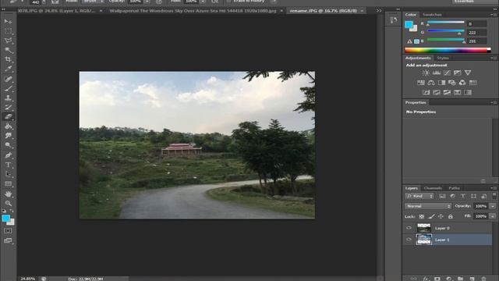Toggle lock position
Image resolution: width=499 pixels, height=281 pixels.
pyautogui.click(x=441, y=216)
